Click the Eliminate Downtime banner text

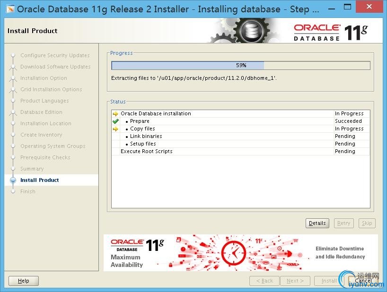340,253
